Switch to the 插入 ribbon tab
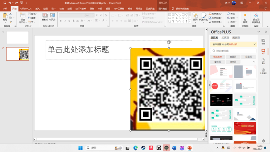 (x=37, y=9)
